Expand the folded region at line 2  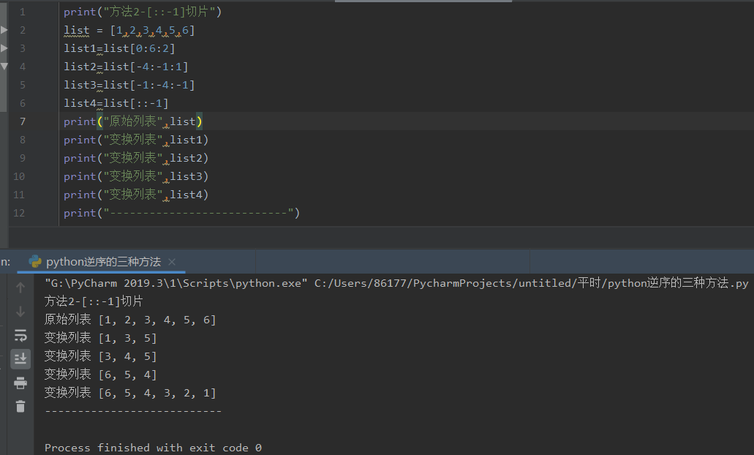(4, 30)
